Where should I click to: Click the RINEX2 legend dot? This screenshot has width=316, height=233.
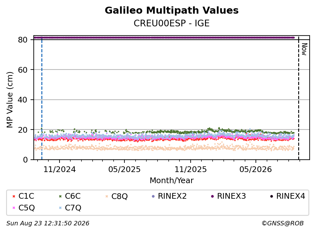[153, 196]
